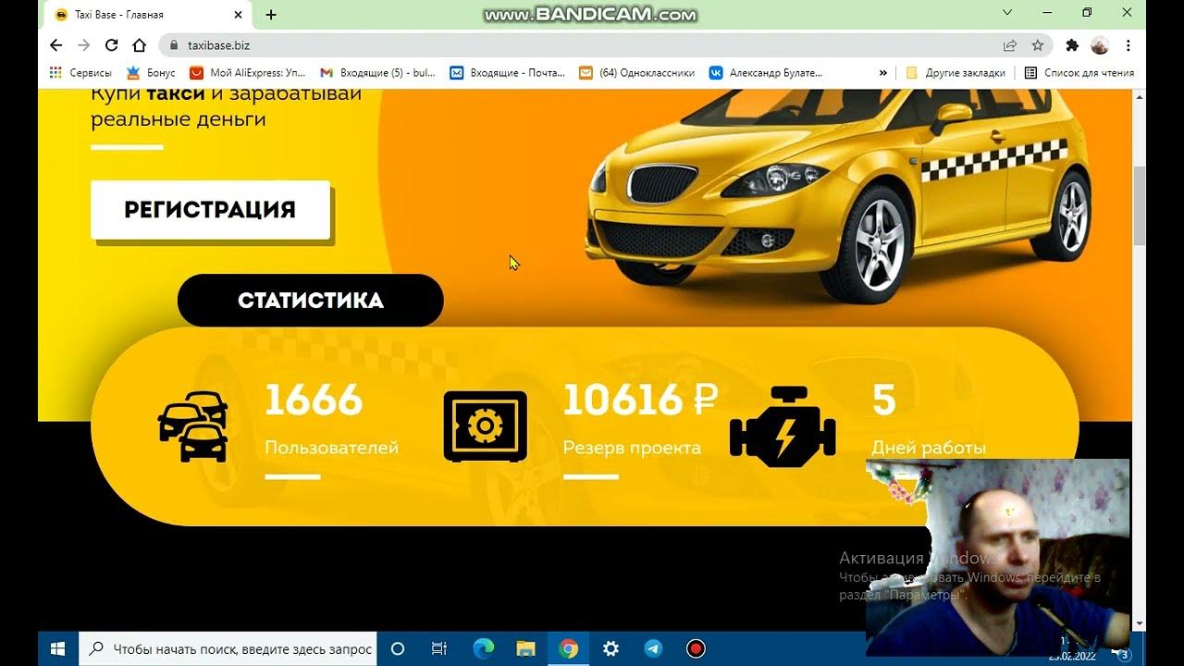
Task: Open the Входящие - Почта bookmark
Action: tap(507, 73)
